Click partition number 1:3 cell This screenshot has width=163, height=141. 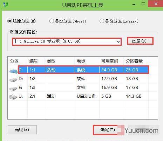click(32, 88)
